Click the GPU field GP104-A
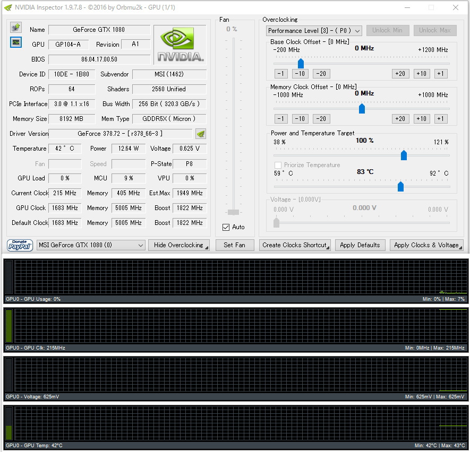The image size is (470, 452). click(x=69, y=45)
